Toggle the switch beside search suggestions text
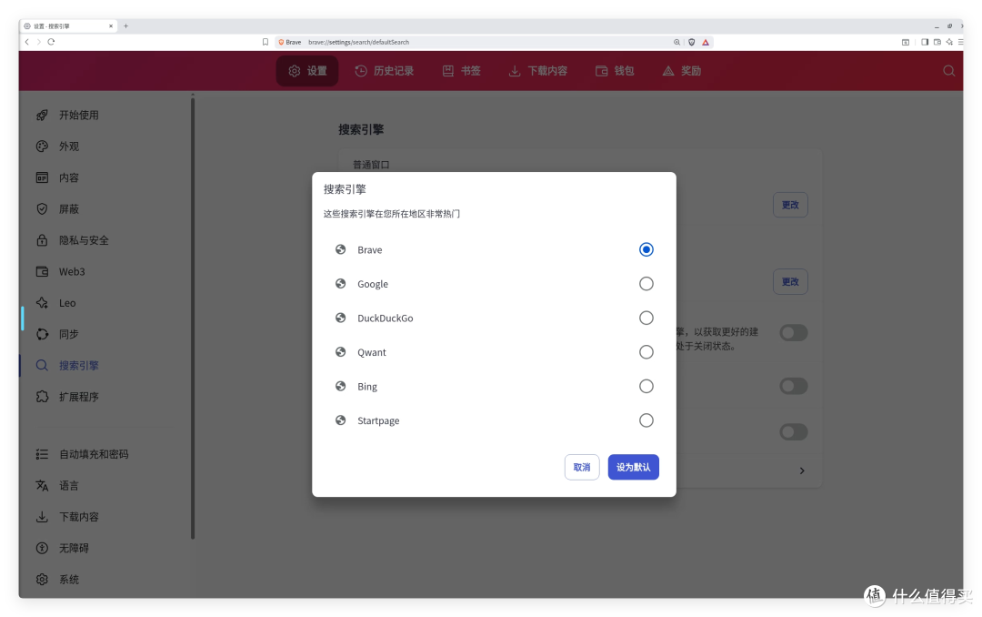The image size is (982, 617). [x=794, y=332]
